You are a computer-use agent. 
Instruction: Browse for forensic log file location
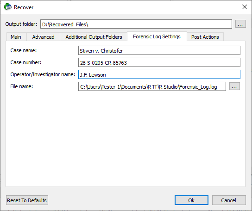pyautogui.click(x=234, y=86)
